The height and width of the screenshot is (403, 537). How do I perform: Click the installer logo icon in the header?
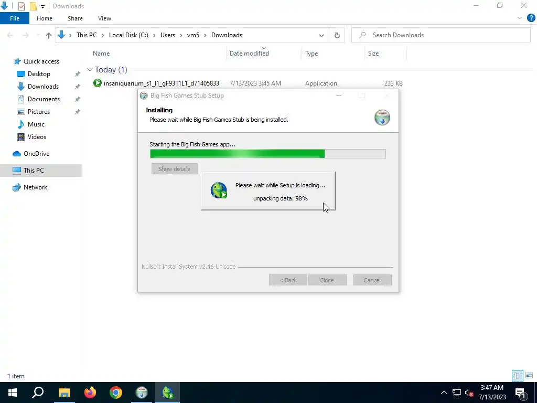click(382, 118)
